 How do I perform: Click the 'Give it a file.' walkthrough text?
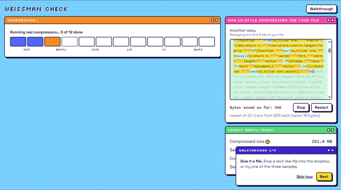[251, 161]
